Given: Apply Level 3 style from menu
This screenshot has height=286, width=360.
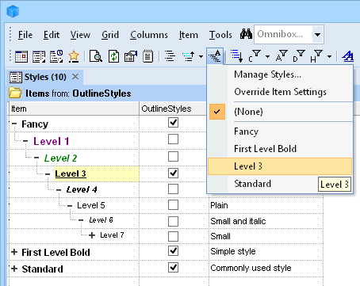Looking at the screenshot, I should [280, 166].
